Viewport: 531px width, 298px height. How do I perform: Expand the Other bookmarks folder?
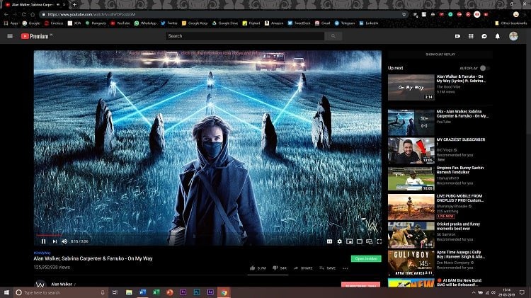(x=511, y=23)
